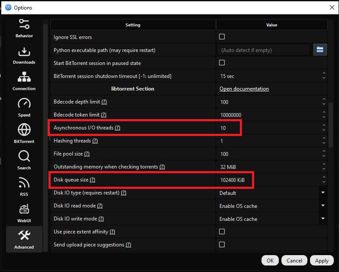Open the BitTorrent settings page
This screenshot has width=339, height=272.
pos(24,134)
